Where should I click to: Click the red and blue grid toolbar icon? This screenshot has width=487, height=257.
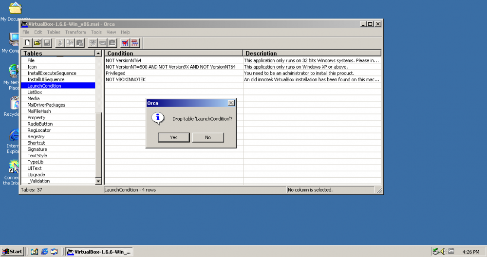(135, 43)
